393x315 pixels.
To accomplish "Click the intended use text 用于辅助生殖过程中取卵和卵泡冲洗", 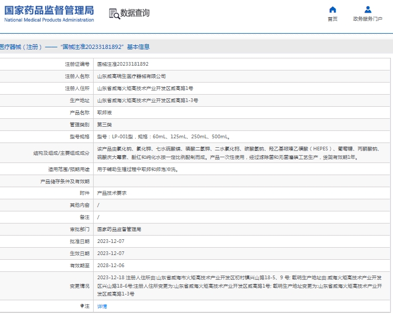I will 138,169.
